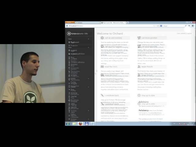The height and width of the screenshot is (147, 196).
Task: Open the orange Firefox menu button
Action: [70, 22]
